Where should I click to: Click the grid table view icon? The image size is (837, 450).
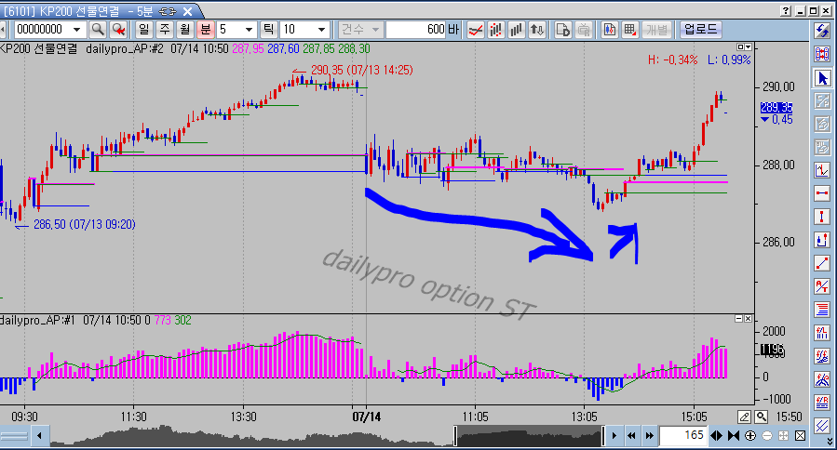[630, 30]
